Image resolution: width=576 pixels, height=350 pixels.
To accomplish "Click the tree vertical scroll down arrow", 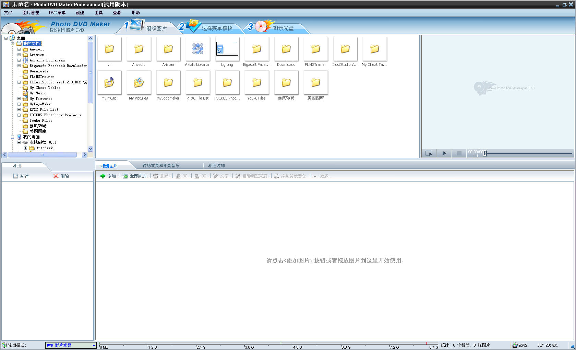I will click(x=91, y=149).
